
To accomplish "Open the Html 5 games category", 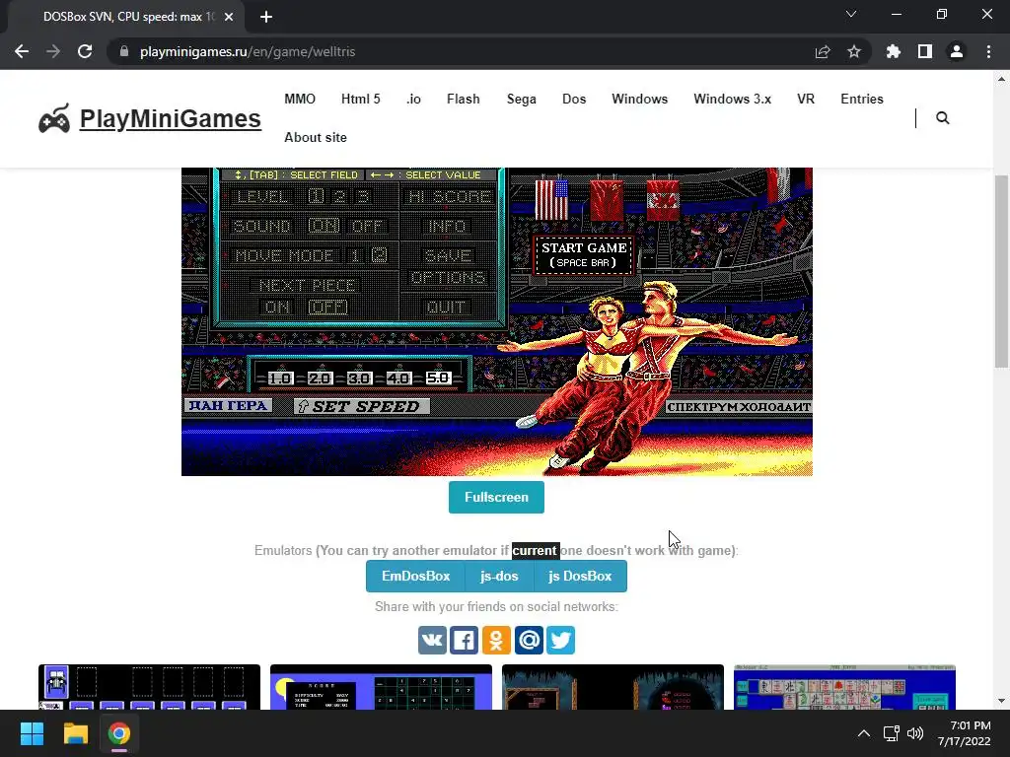I will 361,99.
